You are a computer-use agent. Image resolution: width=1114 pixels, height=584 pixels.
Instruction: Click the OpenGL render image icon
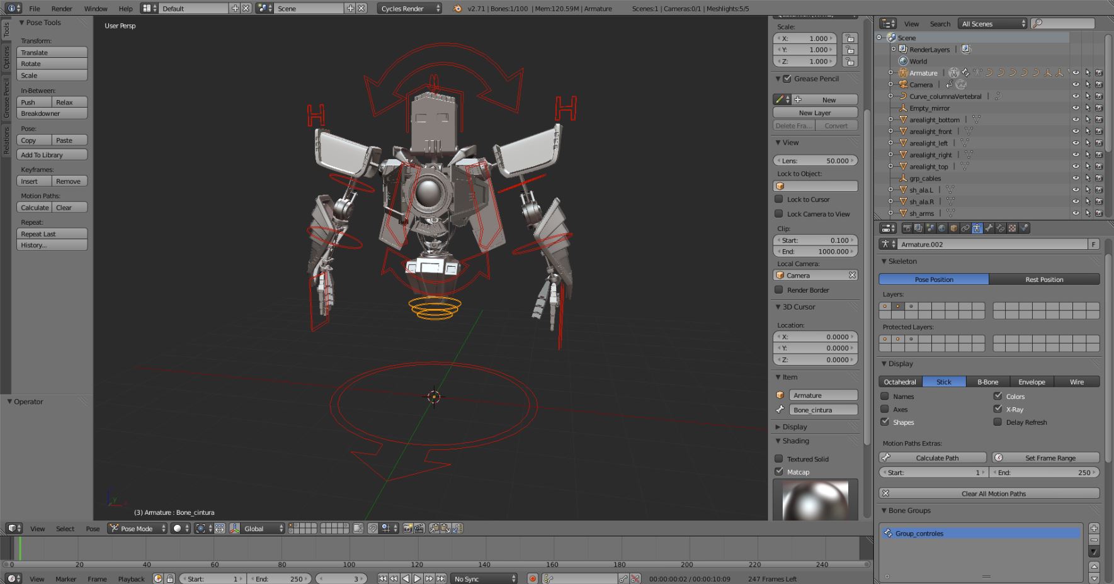(408, 529)
